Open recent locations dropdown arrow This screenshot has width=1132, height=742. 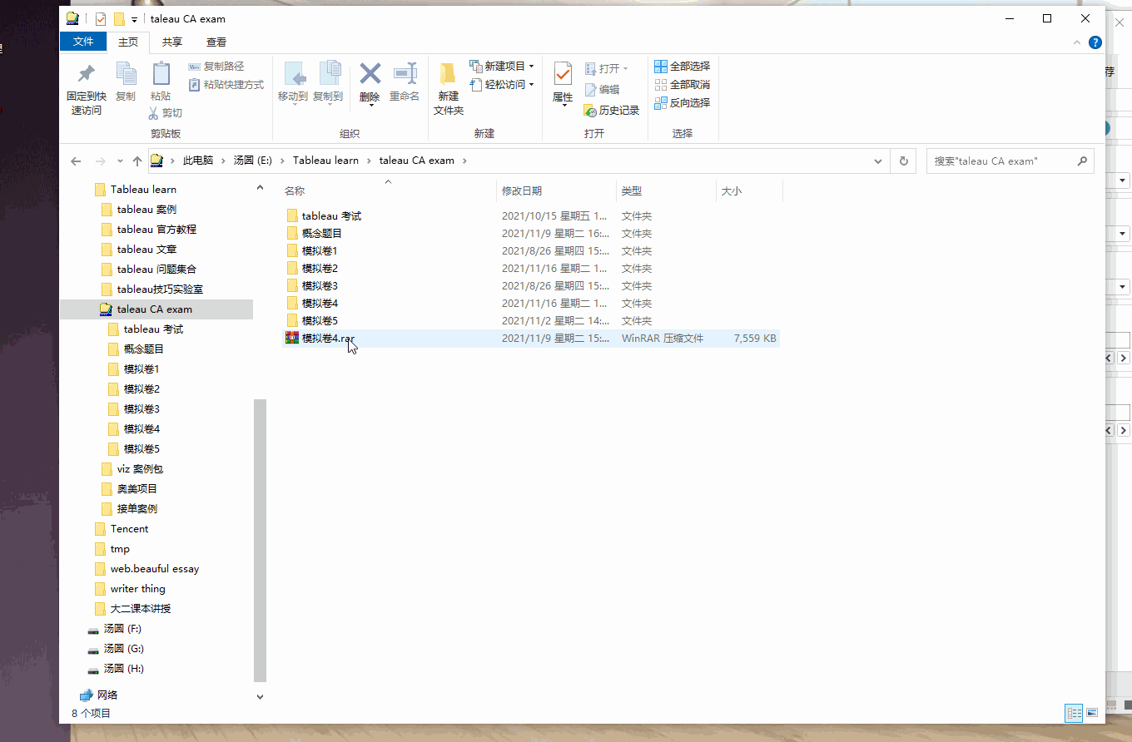coord(120,161)
